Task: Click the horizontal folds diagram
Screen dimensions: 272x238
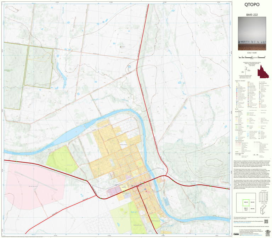Action: pos(263,197)
